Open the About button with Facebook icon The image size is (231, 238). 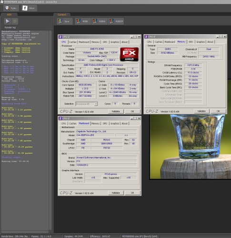(29, 8)
